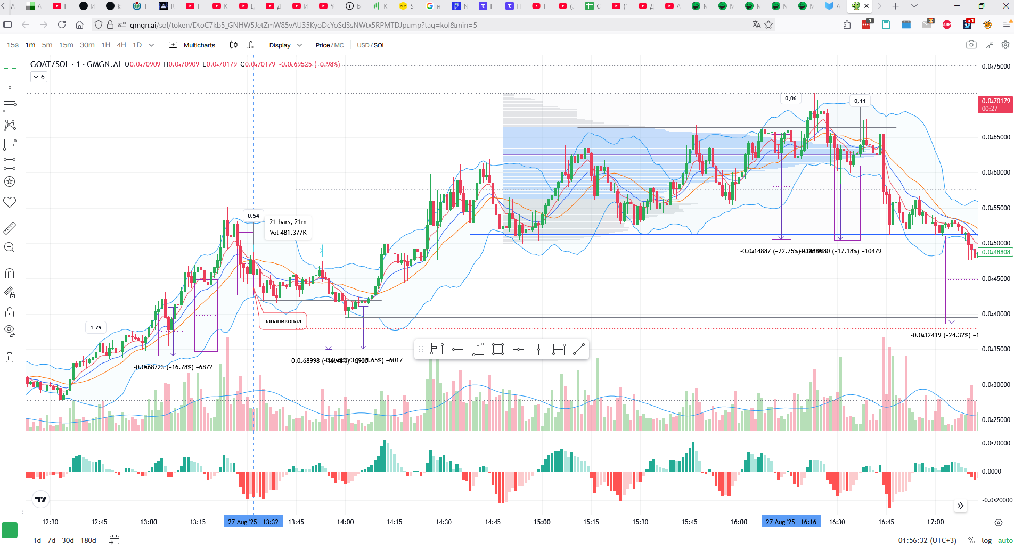Toggle lock all drawings padlock

[10, 311]
